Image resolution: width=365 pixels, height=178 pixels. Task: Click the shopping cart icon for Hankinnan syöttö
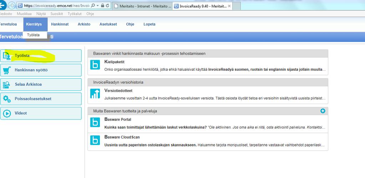click(x=6, y=70)
